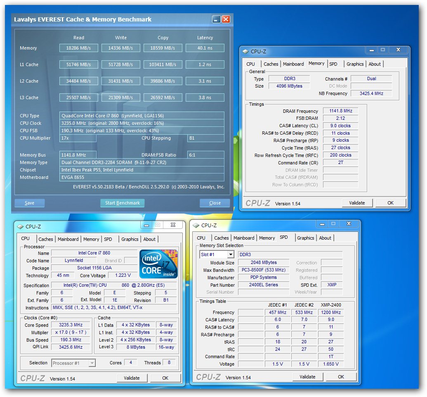Click the Memory Read 18286 MB/s field
The width and height of the screenshot is (427, 397).
point(79,48)
